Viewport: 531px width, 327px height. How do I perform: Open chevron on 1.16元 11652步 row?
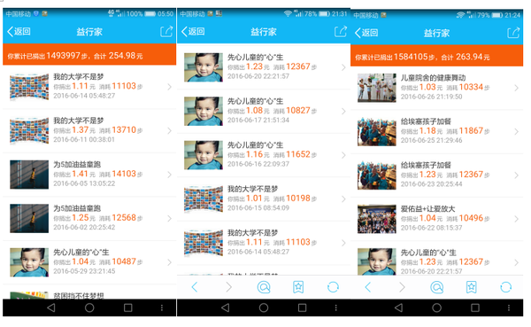[343, 155]
